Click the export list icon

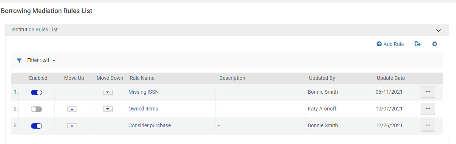click(418, 44)
